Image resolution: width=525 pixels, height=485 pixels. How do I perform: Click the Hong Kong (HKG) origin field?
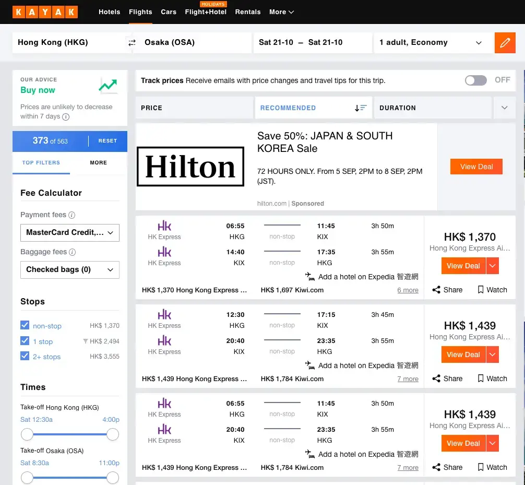(69, 42)
